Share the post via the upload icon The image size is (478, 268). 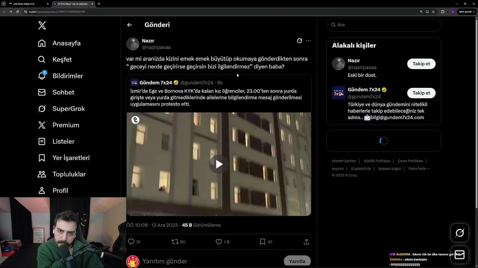307,242
